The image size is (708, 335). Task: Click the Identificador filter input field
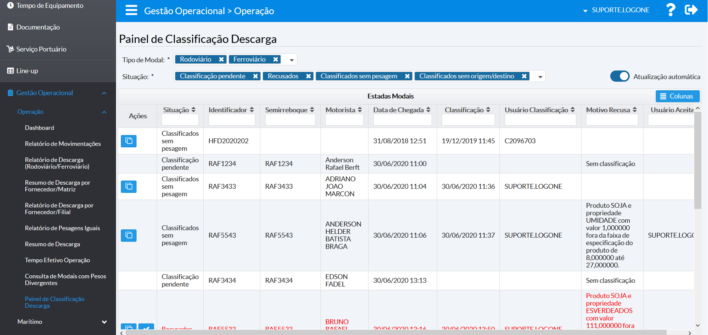tap(232, 120)
